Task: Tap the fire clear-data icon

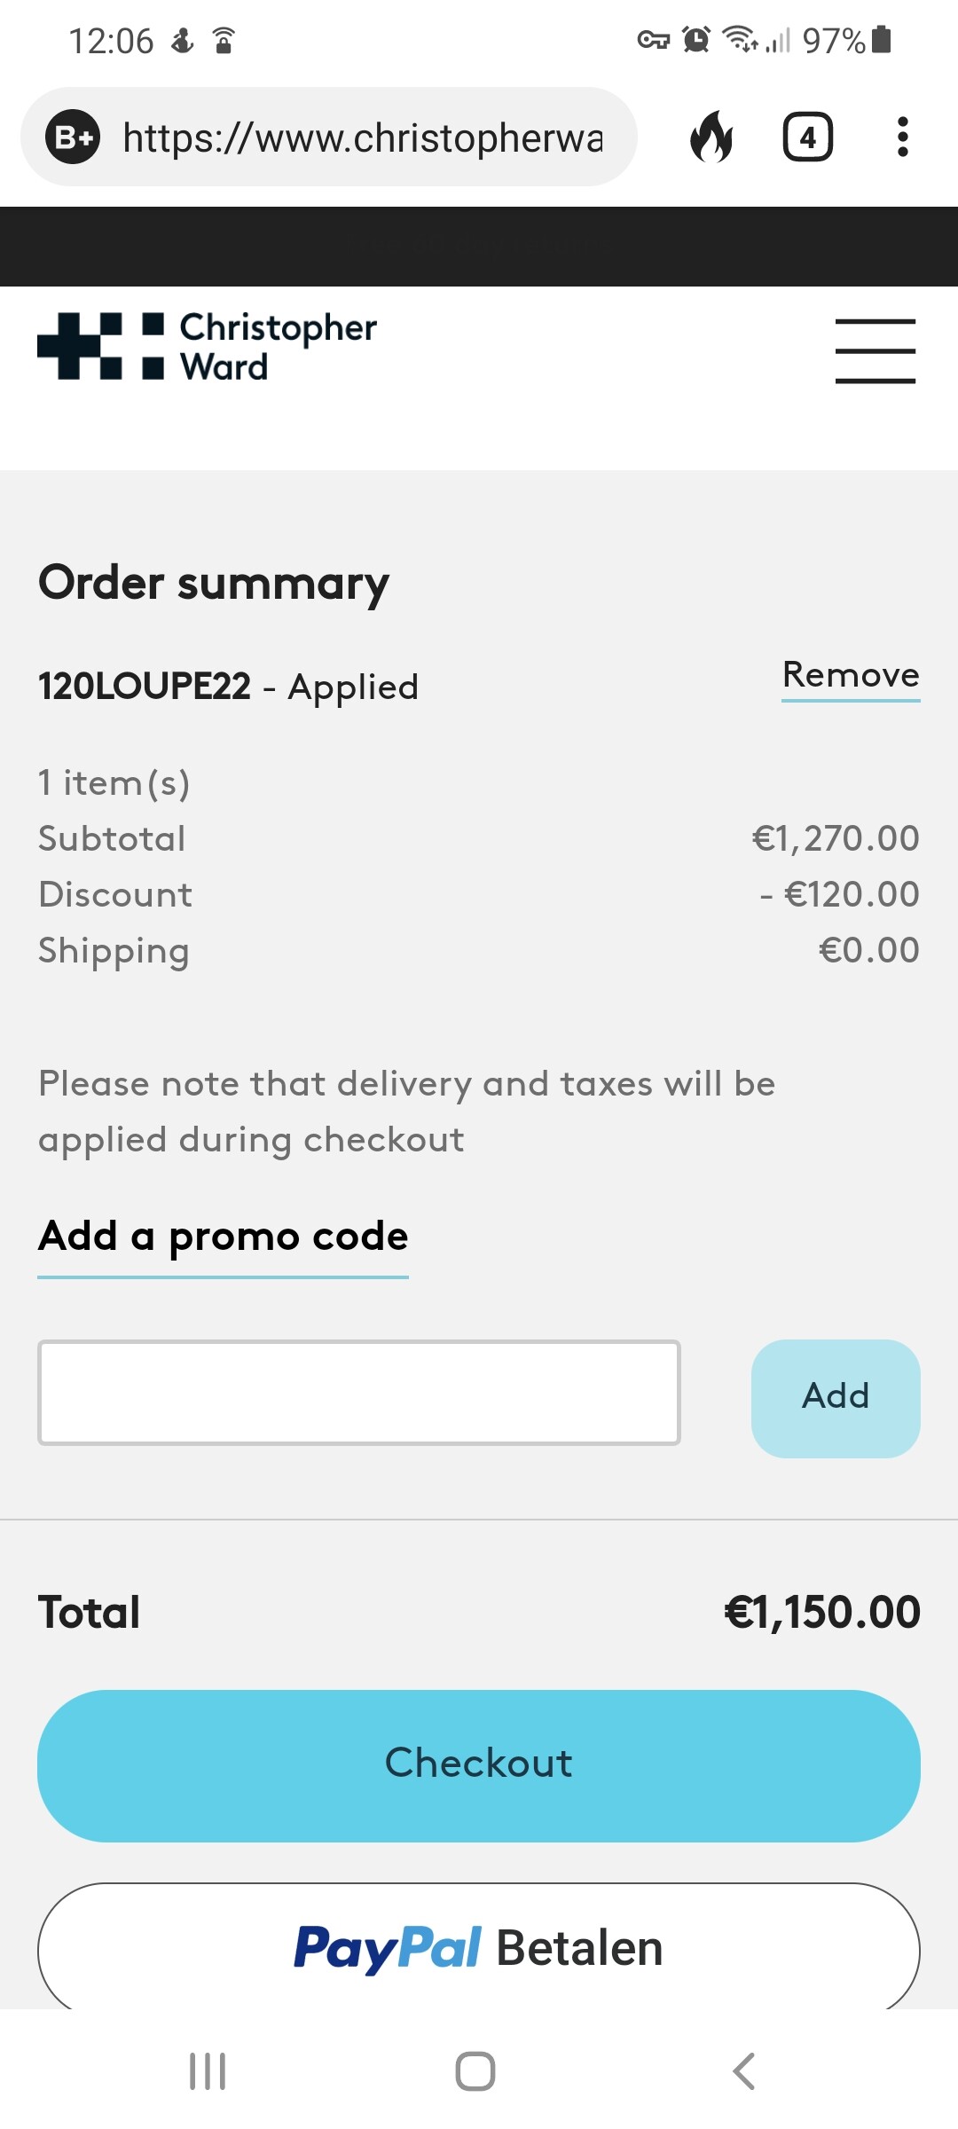Action: point(711,137)
